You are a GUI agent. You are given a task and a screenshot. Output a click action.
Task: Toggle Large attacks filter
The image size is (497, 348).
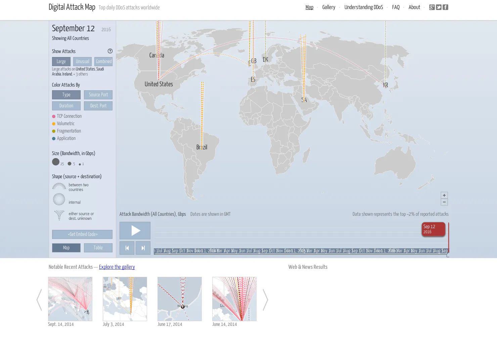(x=61, y=61)
